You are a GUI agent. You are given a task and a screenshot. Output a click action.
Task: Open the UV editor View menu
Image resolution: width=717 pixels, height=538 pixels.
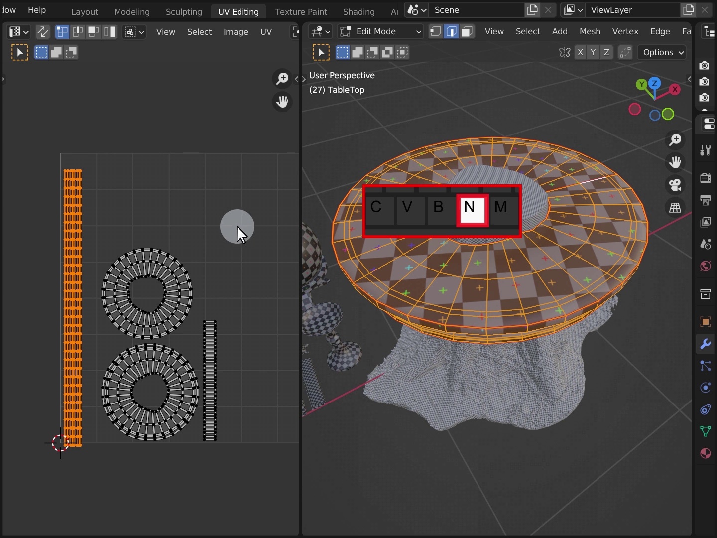point(166,32)
